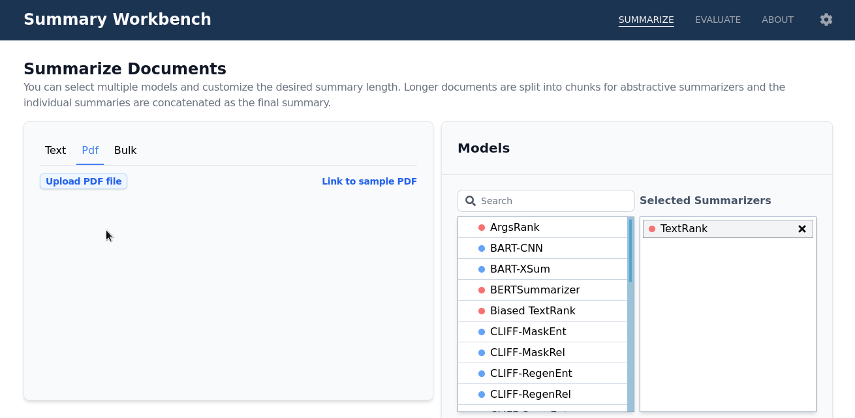
Task: Click the blue dot beside BART-CNN
Action: pyautogui.click(x=482, y=248)
